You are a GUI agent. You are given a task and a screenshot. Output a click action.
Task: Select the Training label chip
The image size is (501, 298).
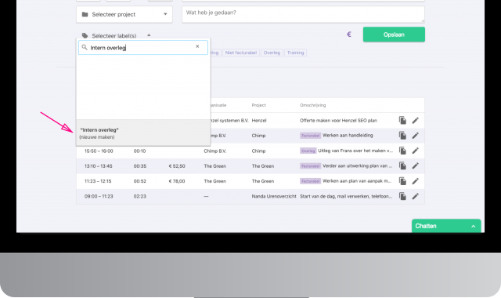[296, 53]
